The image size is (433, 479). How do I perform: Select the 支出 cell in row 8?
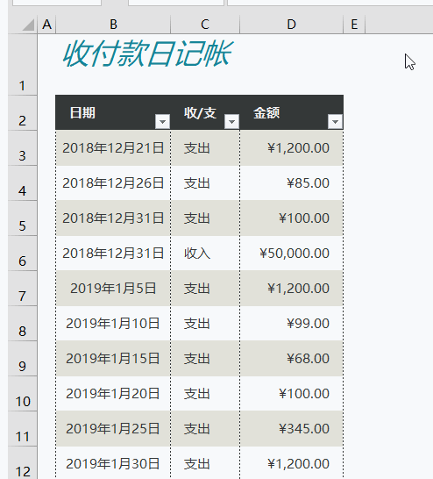click(x=205, y=324)
